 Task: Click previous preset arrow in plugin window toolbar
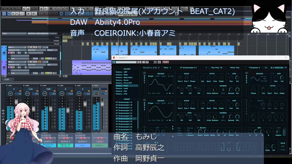click(x=138, y=62)
